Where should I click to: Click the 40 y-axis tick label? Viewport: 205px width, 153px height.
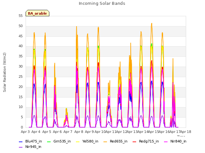click(20, 46)
